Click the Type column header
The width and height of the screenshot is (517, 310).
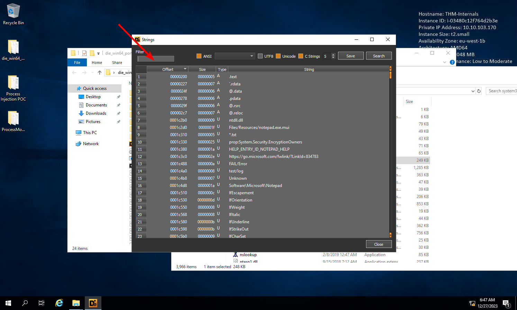pyautogui.click(x=222, y=69)
